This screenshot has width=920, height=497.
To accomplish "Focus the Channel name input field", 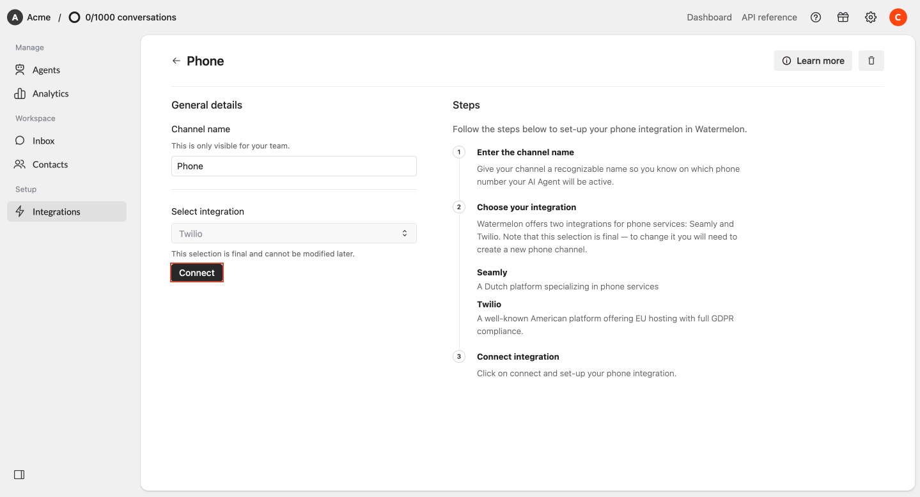I will [x=294, y=166].
